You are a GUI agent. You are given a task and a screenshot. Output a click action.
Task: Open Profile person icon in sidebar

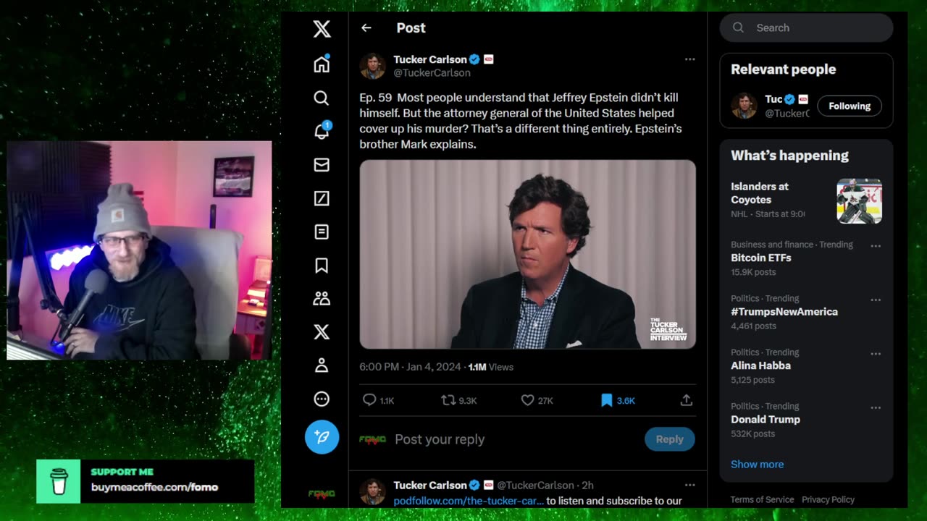tap(322, 365)
